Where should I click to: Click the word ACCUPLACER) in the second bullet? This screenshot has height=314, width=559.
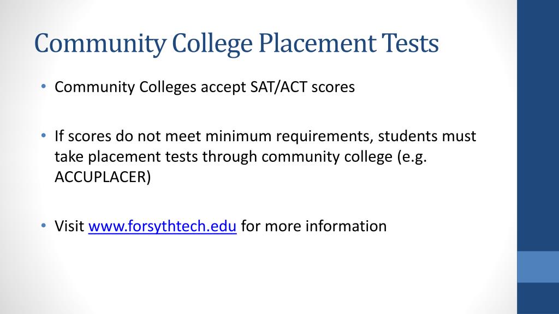[103, 177]
